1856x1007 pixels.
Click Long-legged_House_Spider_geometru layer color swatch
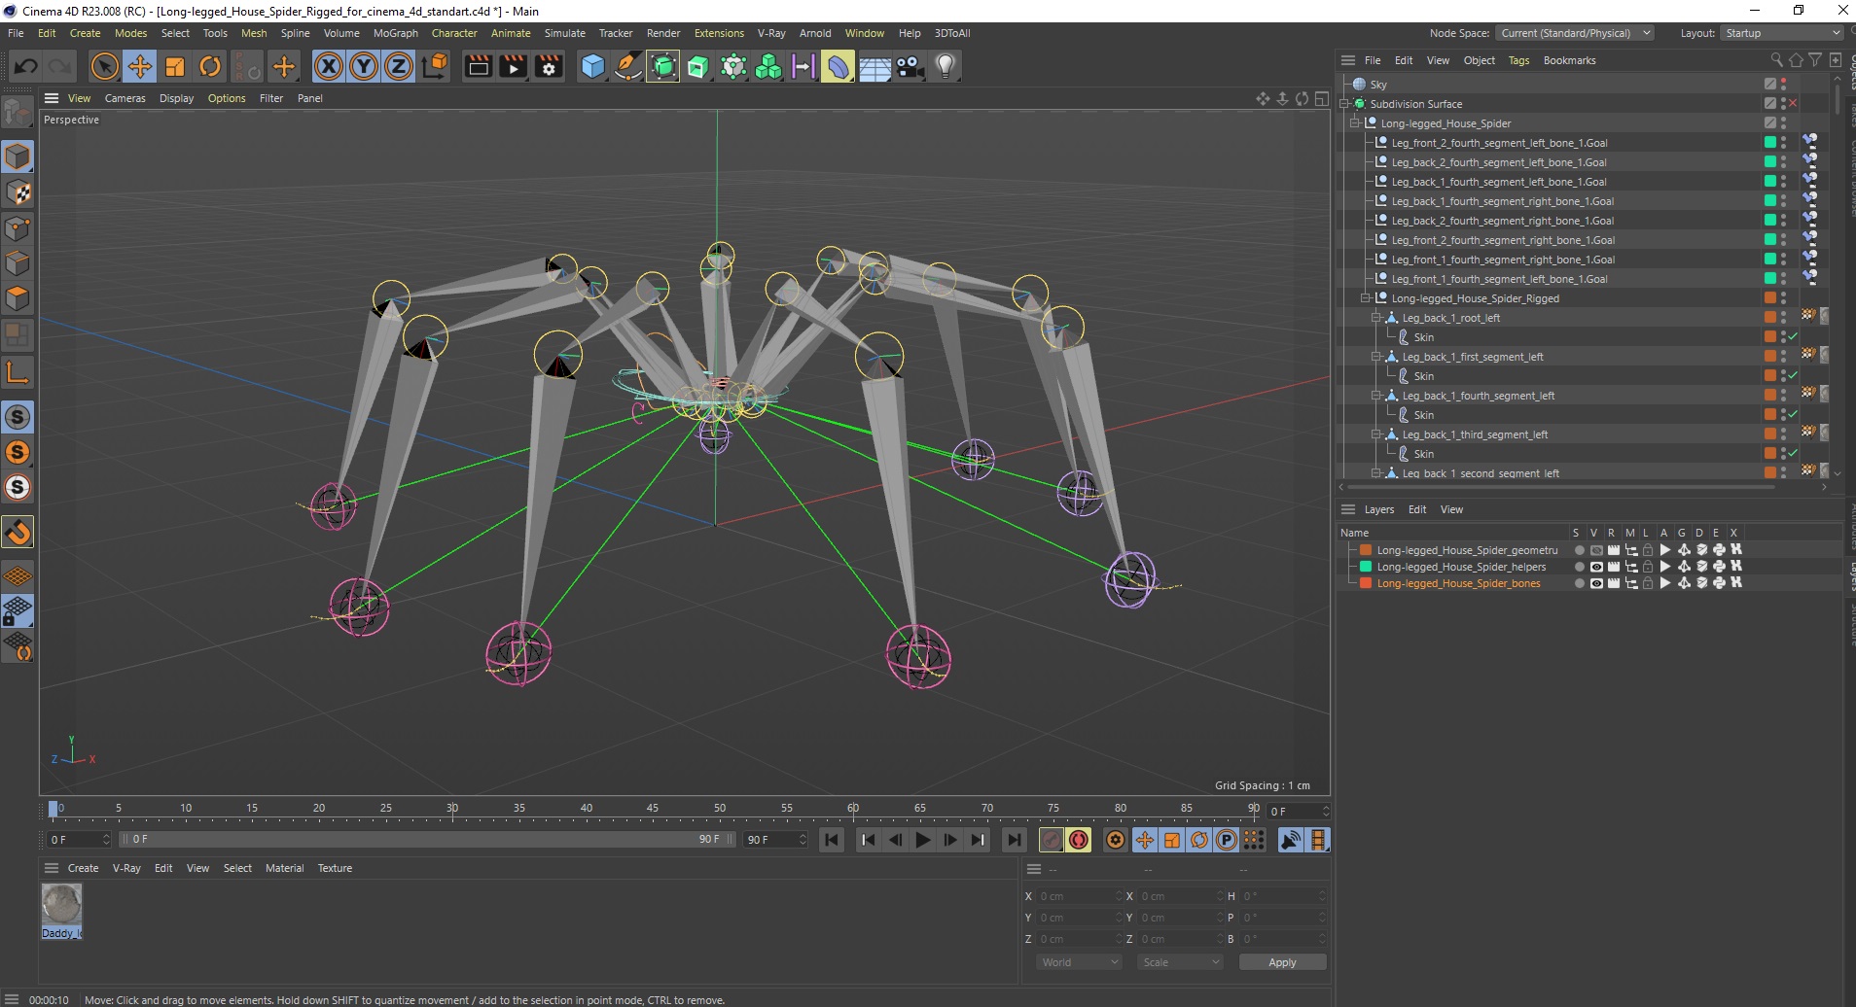[1366, 550]
